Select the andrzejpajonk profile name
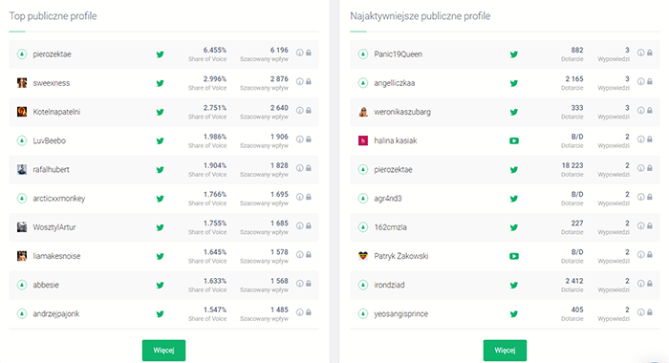Screen dimensions: 669x363 56,314
